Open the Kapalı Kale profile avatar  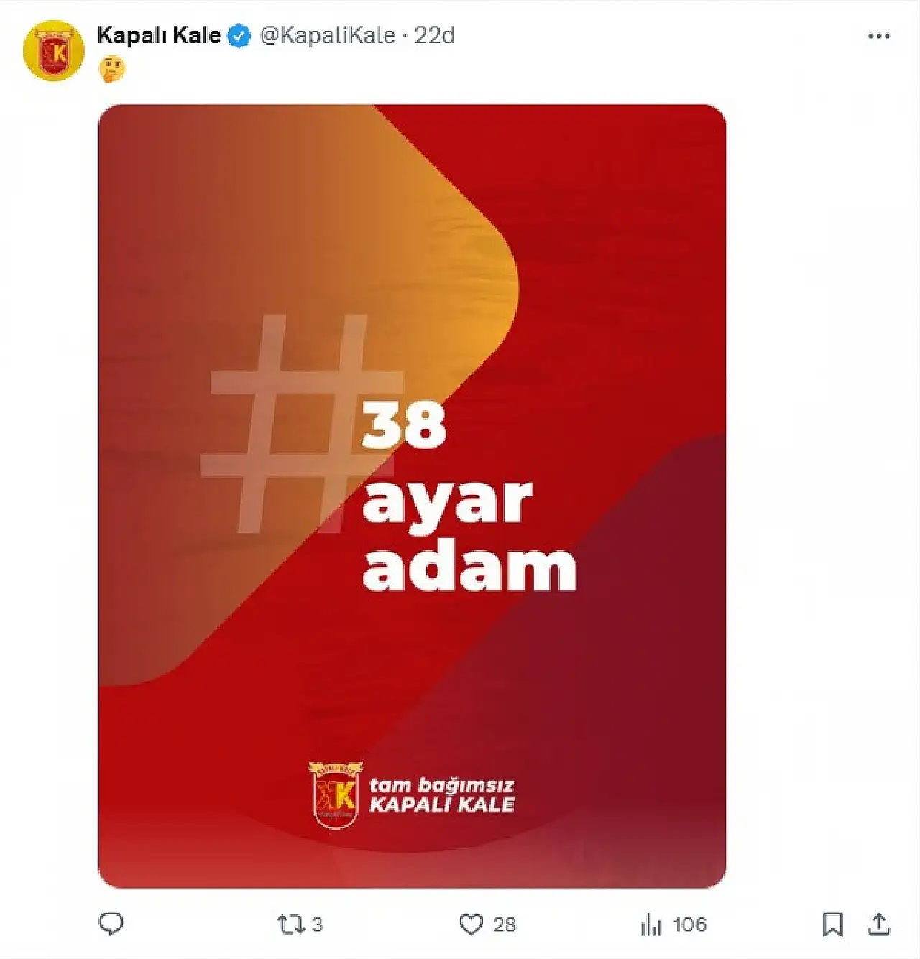54,50
